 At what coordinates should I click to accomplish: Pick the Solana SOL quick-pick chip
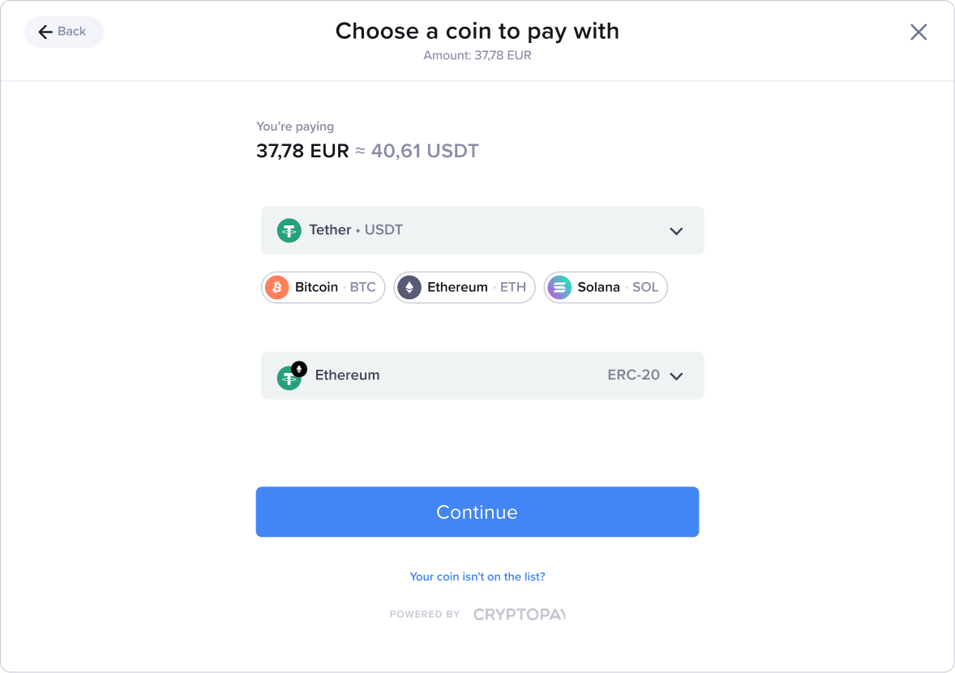pyautogui.click(x=606, y=287)
